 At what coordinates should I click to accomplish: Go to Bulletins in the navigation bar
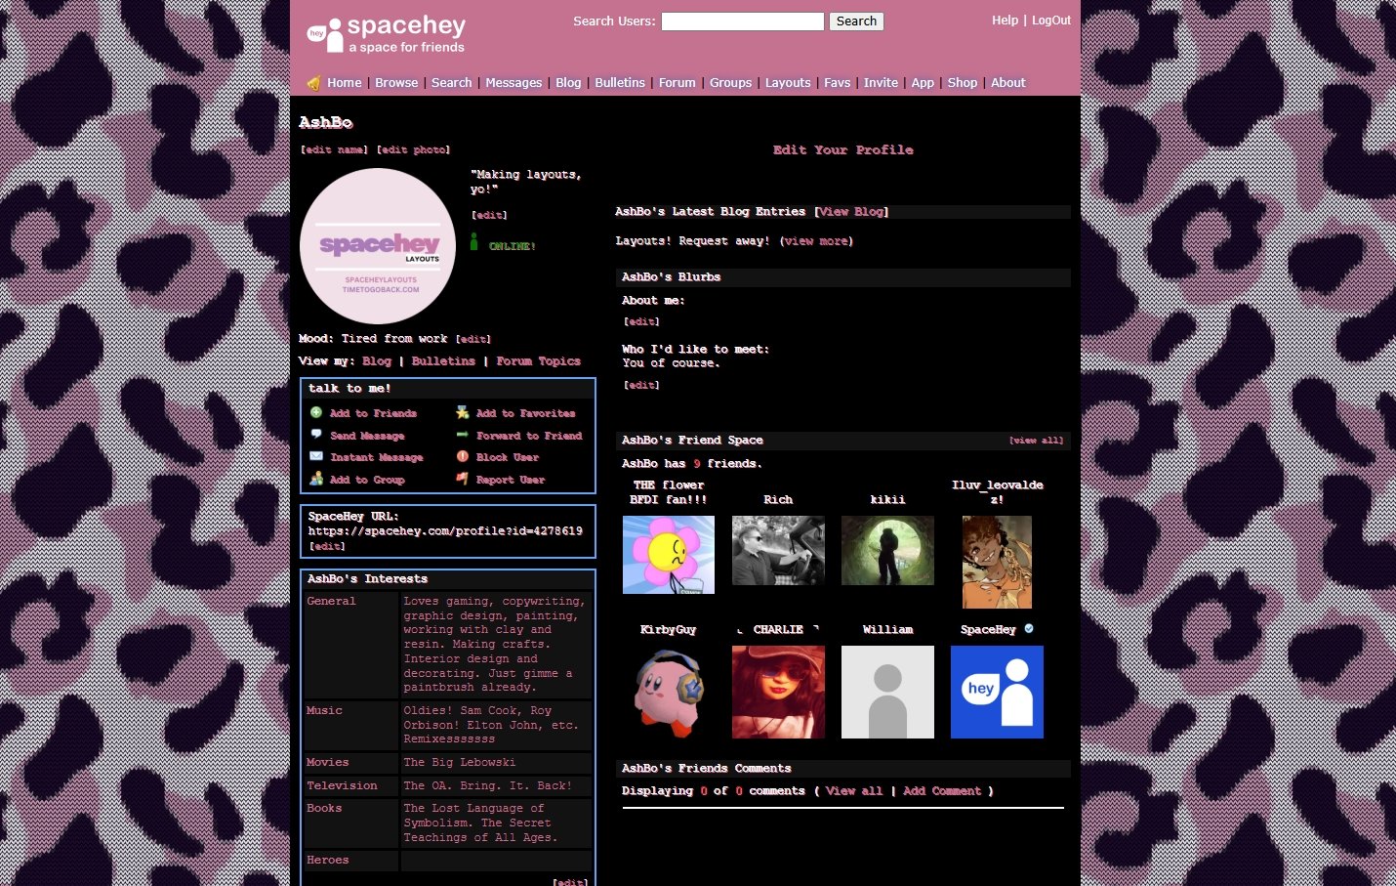(620, 83)
